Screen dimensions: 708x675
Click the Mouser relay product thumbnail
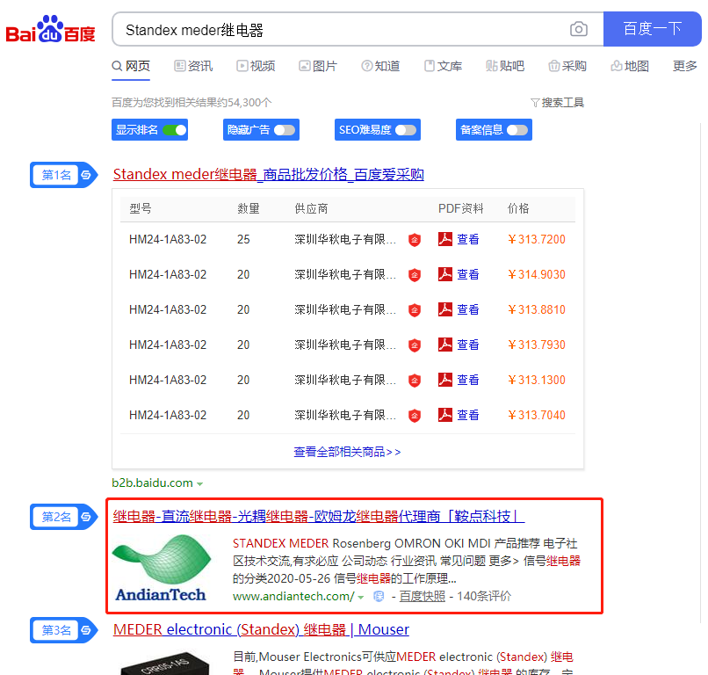(x=165, y=663)
